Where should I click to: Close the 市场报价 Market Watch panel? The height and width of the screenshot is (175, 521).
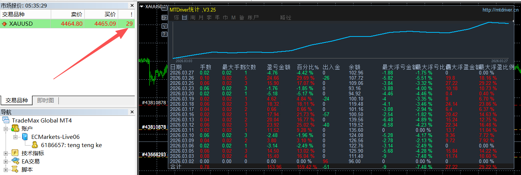(131, 6)
